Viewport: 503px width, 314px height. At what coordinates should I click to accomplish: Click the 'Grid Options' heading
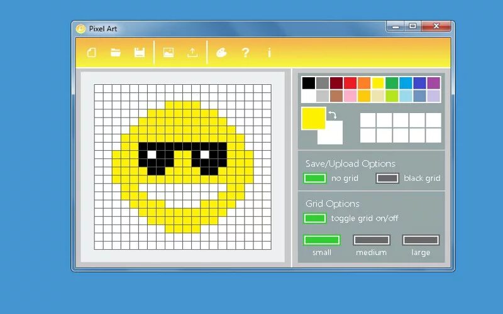tap(333, 203)
